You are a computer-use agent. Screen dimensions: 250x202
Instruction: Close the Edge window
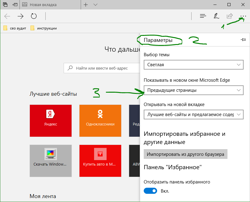click(243, 5)
